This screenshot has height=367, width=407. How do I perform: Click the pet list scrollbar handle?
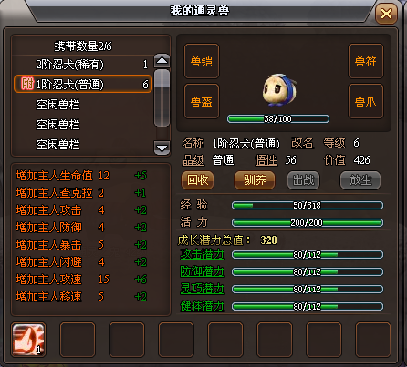162,97
